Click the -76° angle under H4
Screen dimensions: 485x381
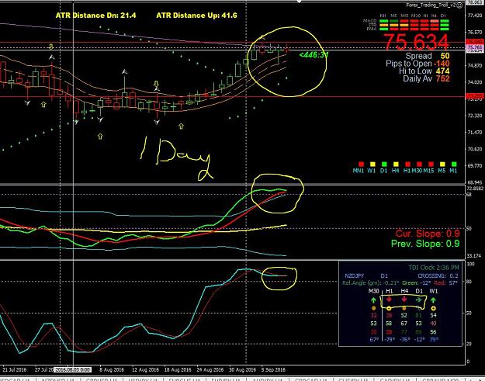pos(404,340)
